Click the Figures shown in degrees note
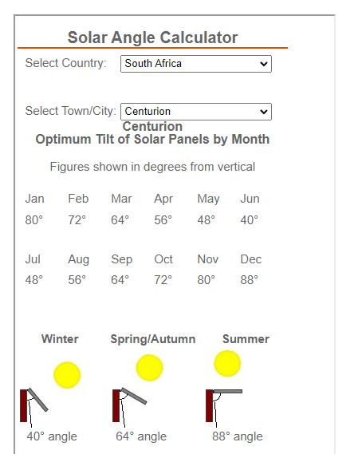This screenshot has width=358, height=454. pyautogui.click(x=152, y=167)
